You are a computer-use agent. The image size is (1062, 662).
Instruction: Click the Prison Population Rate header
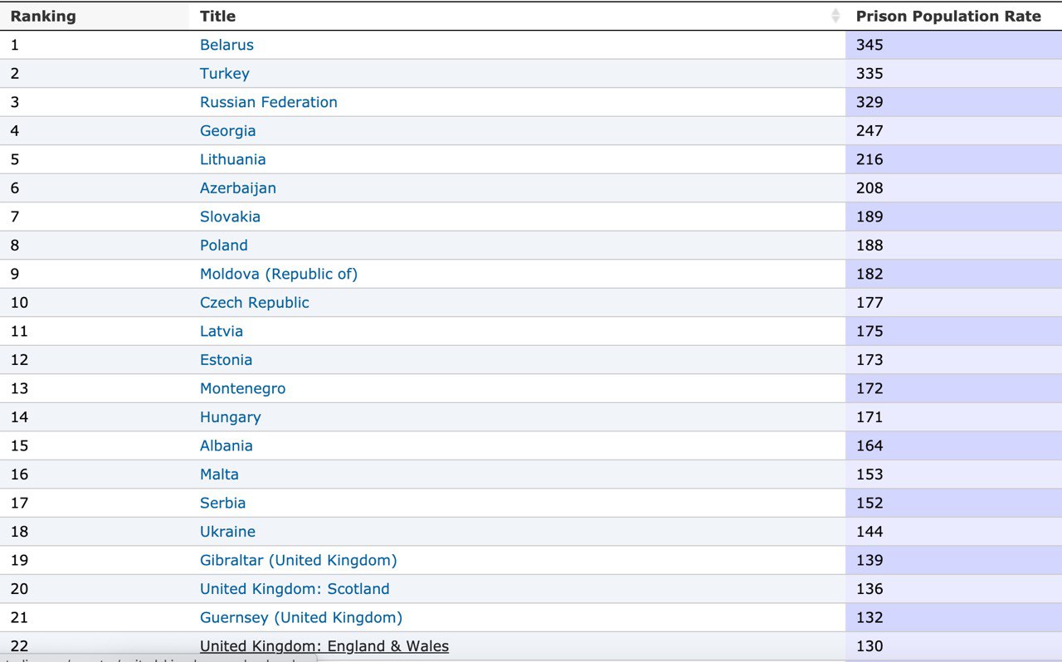(948, 16)
